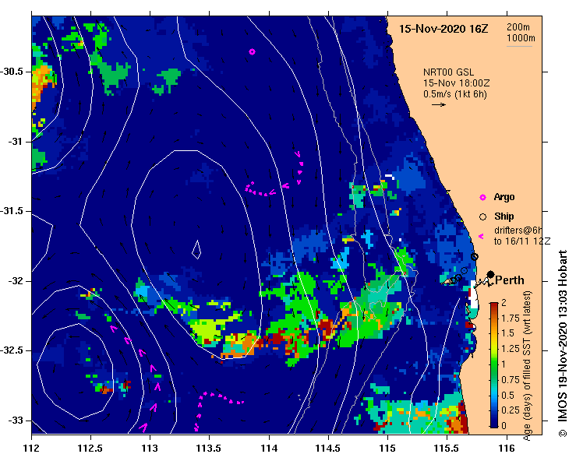Click the longitude label 113.5
This screenshot has height=461, width=576.
click(x=210, y=449)
